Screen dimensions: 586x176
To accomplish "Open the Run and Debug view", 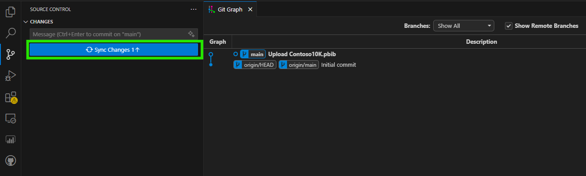I will coord(11,76).
